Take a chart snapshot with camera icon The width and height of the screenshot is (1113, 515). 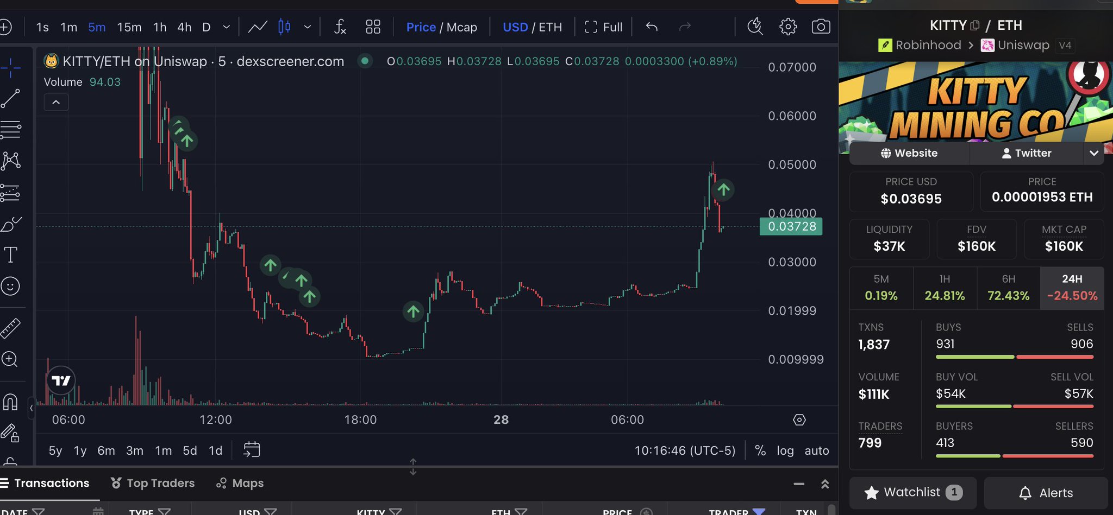821,27
